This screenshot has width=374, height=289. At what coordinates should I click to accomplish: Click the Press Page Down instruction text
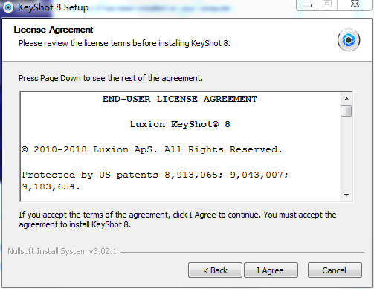[111, 78]
